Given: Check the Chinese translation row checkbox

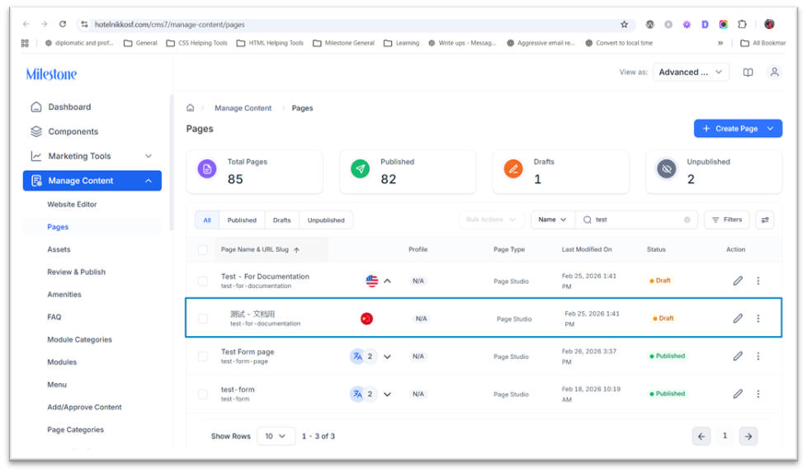Looking at the screenshot, I should 203,319.
